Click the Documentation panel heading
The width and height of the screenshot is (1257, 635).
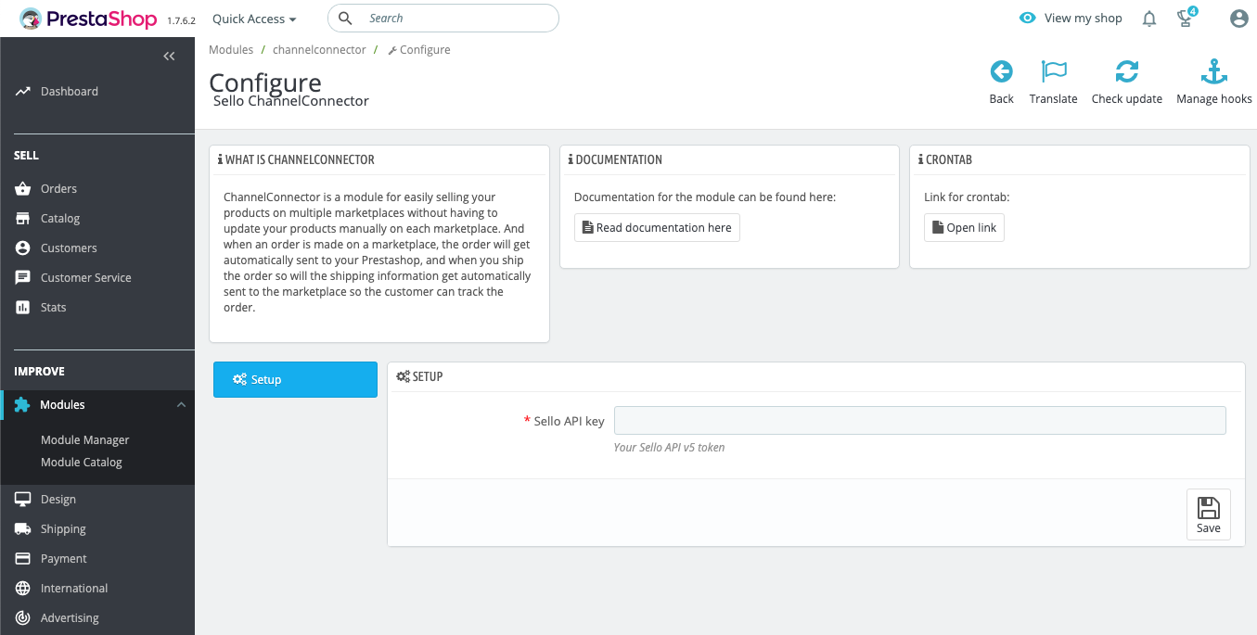tap(615, 159)
